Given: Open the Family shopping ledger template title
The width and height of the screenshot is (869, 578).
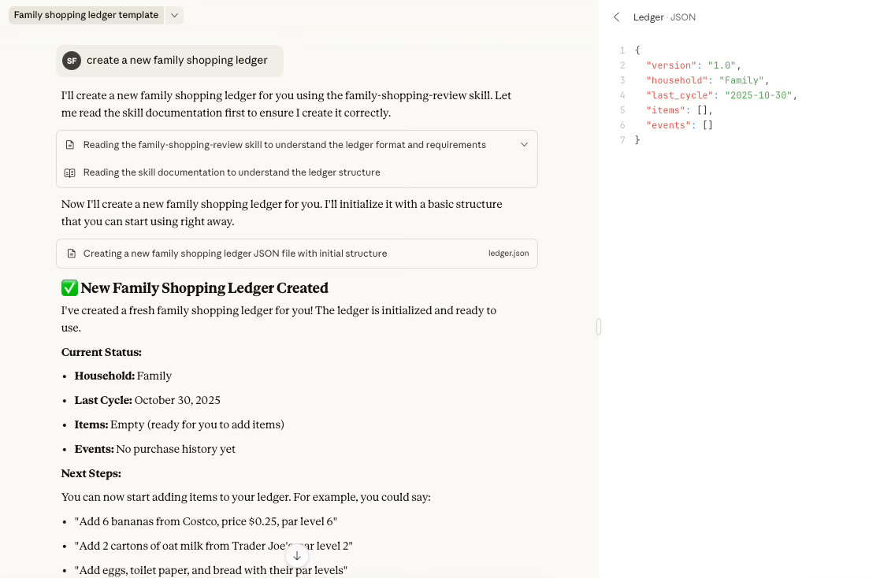Looking at the screenshot, I should point(87,15).
